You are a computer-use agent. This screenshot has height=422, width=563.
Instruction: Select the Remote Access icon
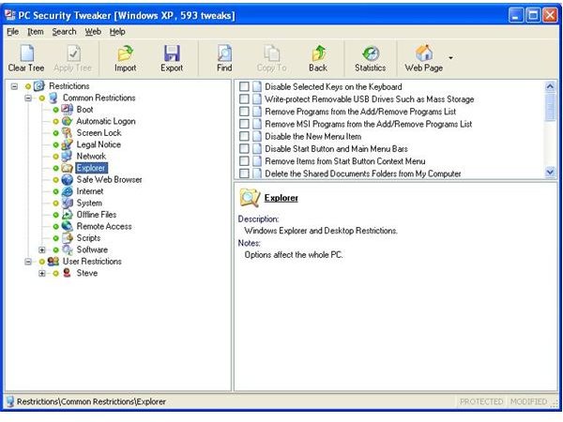68,226
